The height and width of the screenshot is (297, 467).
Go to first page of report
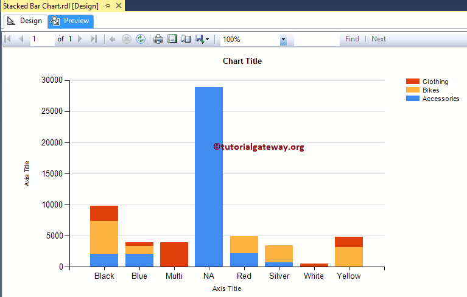8,39
